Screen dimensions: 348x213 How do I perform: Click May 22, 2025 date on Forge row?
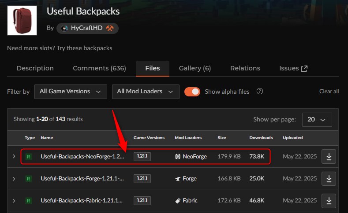pyautogui.click(x=299, y=179)
